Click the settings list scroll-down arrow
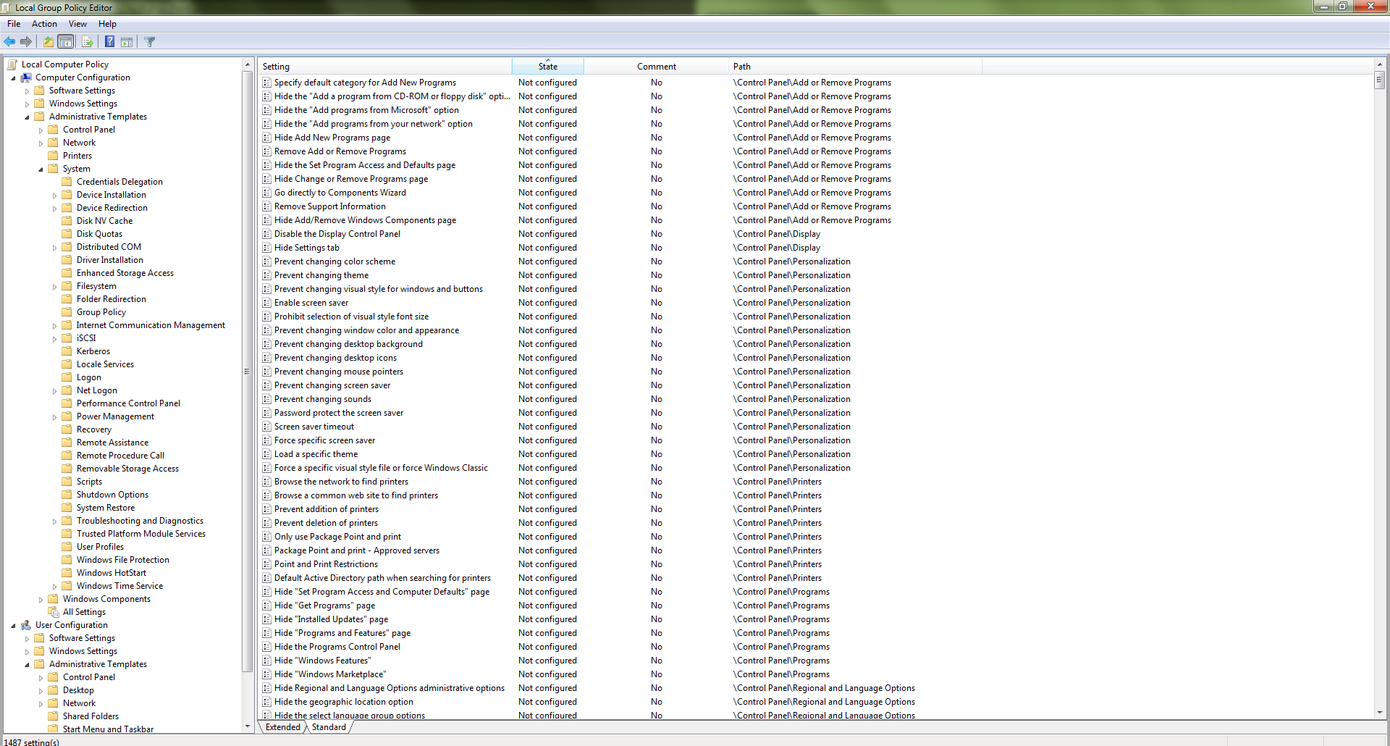This screenshot has width=1390, height=746. (1379, 713)
